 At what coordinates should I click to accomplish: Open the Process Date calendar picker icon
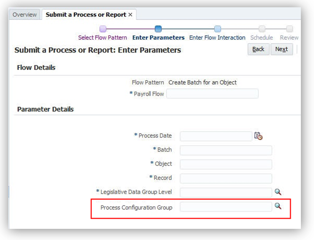click(x=258, y=136)
